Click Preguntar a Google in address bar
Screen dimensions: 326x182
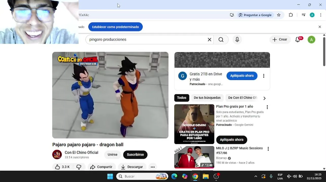tap(255, 15)
